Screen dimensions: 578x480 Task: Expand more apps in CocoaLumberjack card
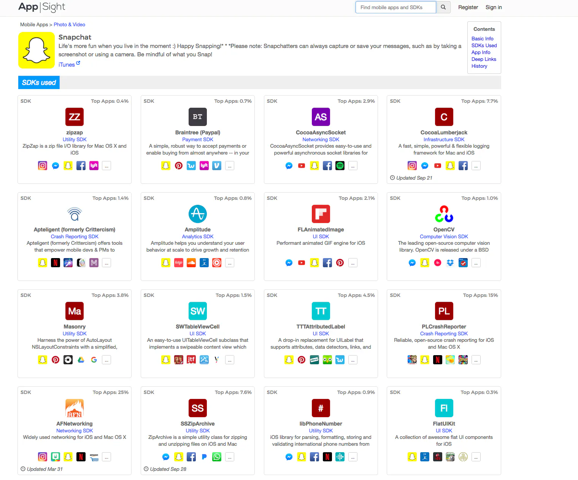pos(476,166)
